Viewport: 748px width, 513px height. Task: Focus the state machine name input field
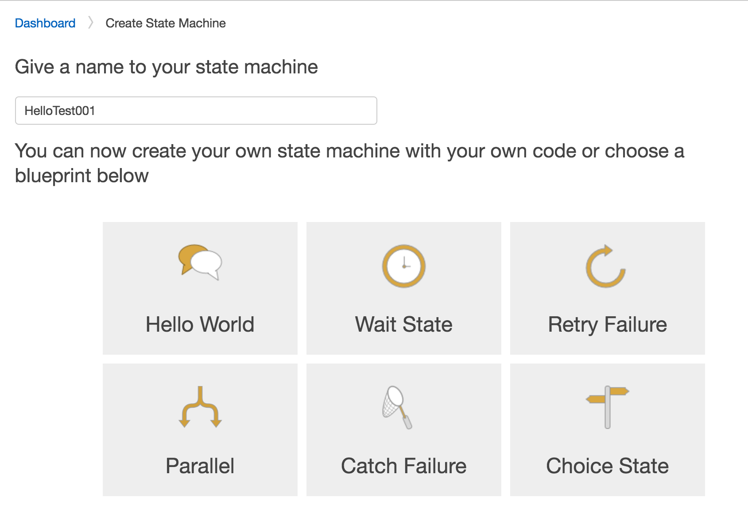tap(196, 111)
